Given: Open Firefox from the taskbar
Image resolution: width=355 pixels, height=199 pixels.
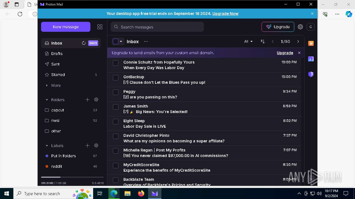Looking at the screenshot, I should pyautogui.click(x=141, y=193).
